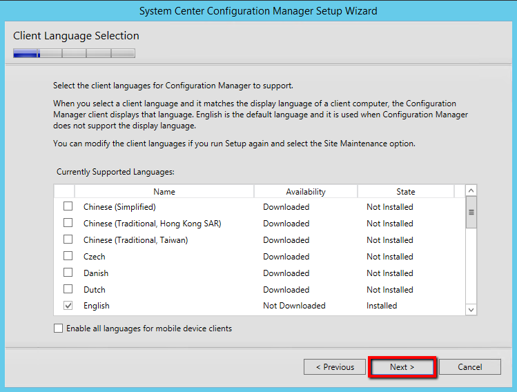Screen dimensions: 517x392
Task: Click the English language checkbox
Action: click(68, 306)
